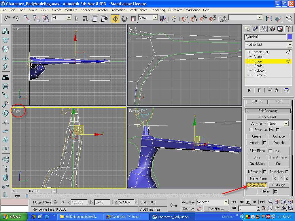295x221 pixels.
Task: Open AVerMedia TV Tuner taskbar item
Action: (x=126, y=217)
